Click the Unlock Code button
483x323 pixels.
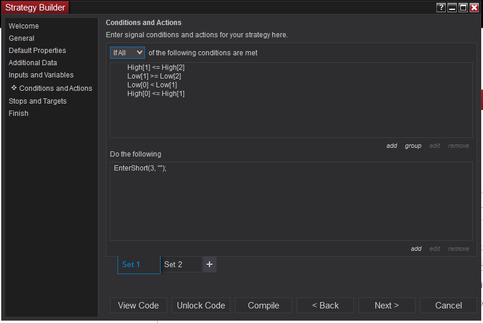coord(201,306)
